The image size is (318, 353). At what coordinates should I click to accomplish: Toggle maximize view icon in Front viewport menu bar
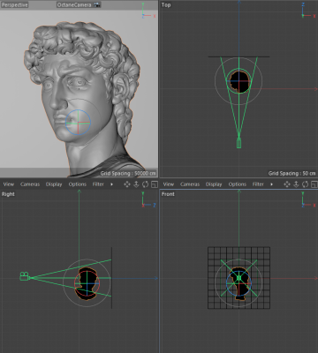(x=314, y=184)
